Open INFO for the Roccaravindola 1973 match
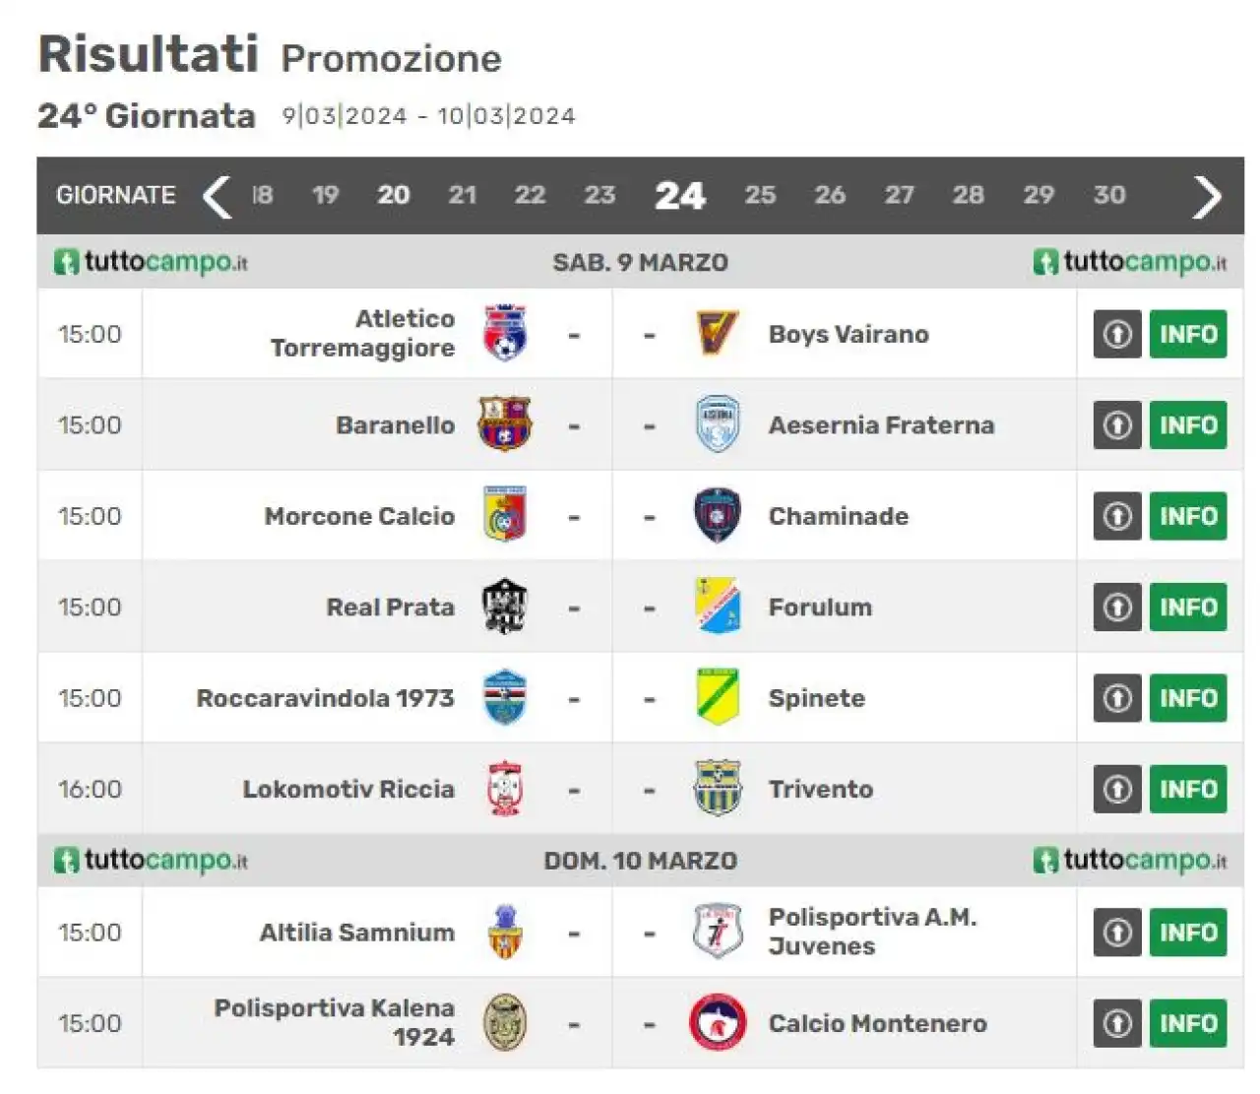 pyautogui.click(x=1188, y=698)
